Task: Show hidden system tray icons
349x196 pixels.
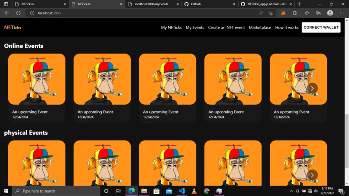Action: tap(291, 191)
